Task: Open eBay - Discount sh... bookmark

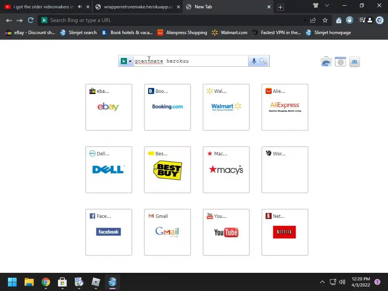Action: 30,33
